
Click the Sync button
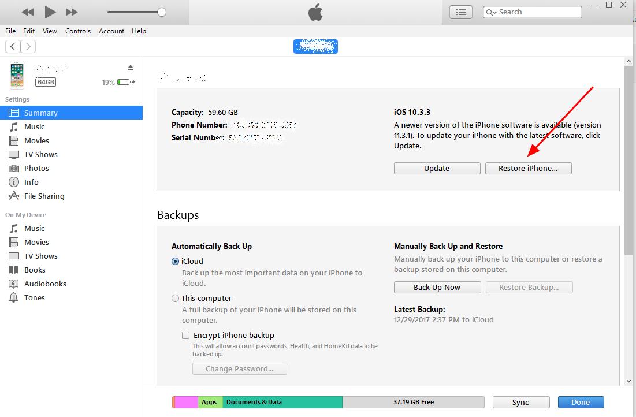521,402
